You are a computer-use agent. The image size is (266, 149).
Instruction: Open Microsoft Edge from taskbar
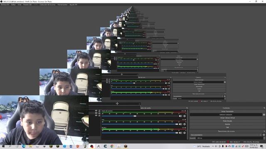tap(24, 146)
